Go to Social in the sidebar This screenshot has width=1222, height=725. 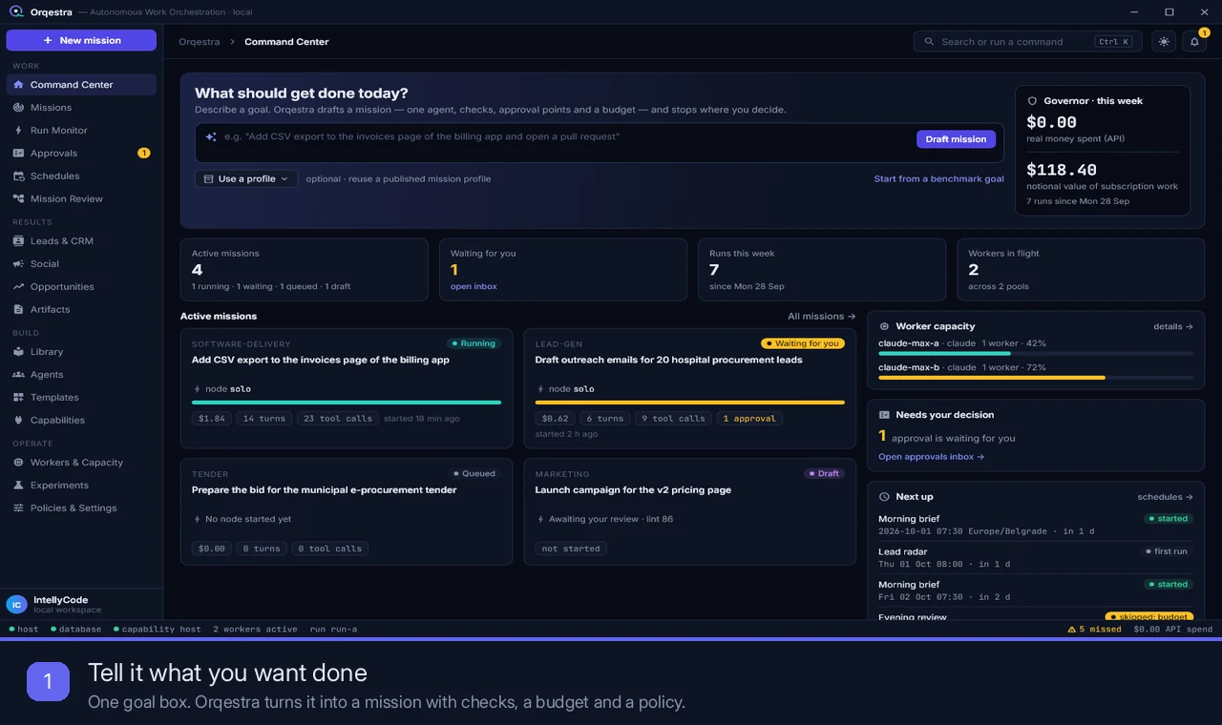pos(81,264)
